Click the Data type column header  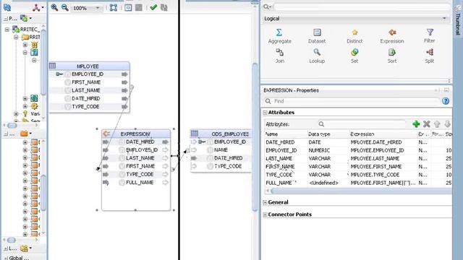[319, 134]
